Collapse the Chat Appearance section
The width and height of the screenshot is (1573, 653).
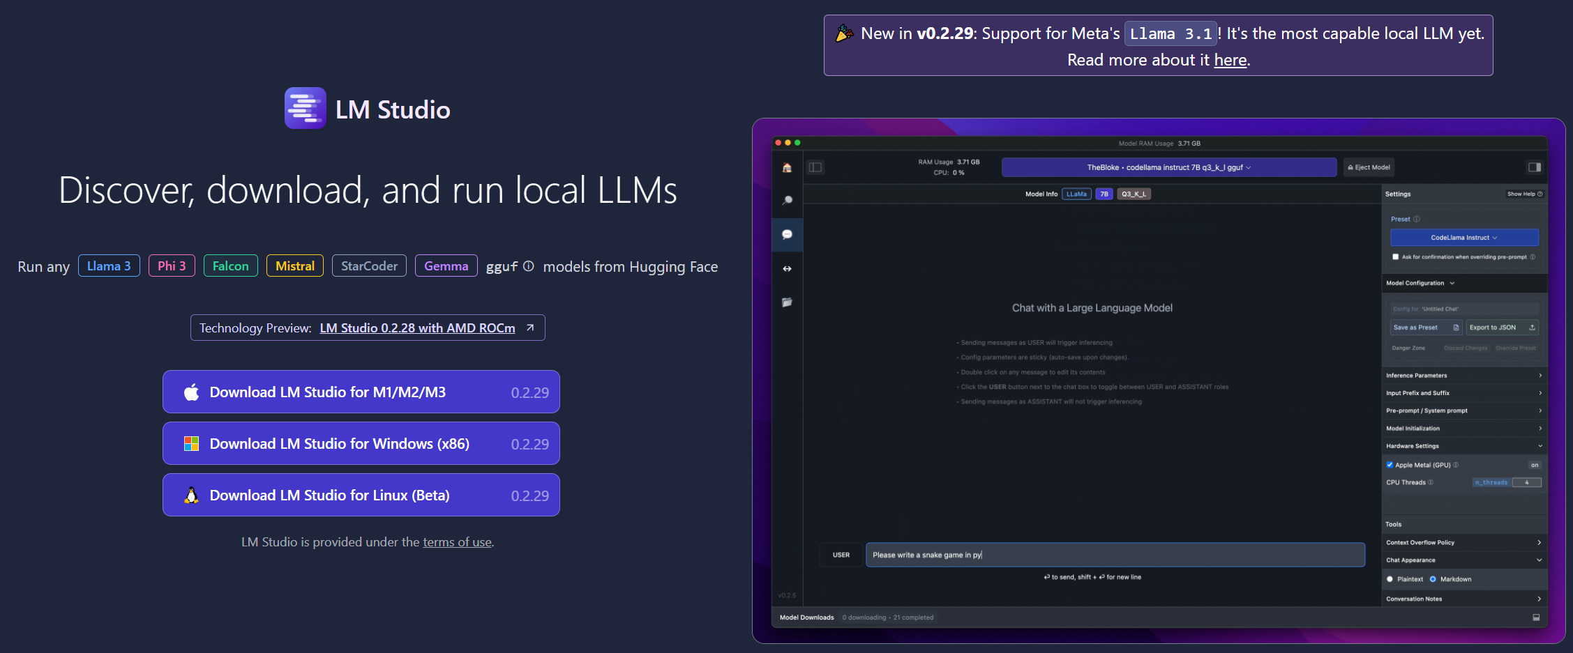coord(1464,560)
